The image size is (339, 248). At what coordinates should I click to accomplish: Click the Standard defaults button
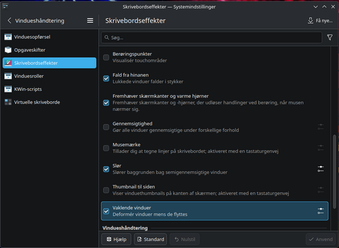pos(150,240)
